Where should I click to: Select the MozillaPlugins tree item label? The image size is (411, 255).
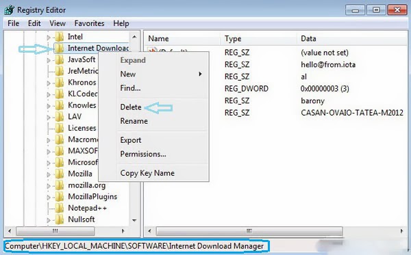pos(92,197)
